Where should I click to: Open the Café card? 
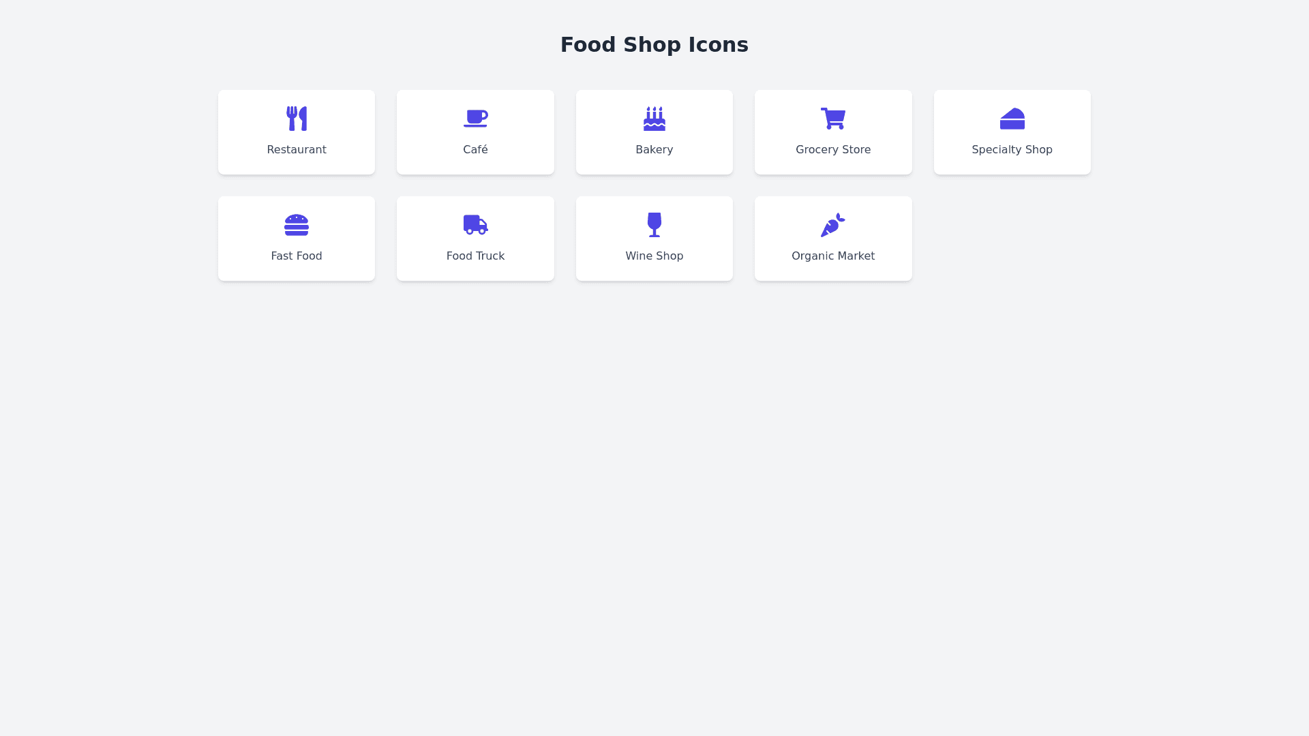click(x=475, y=132)
